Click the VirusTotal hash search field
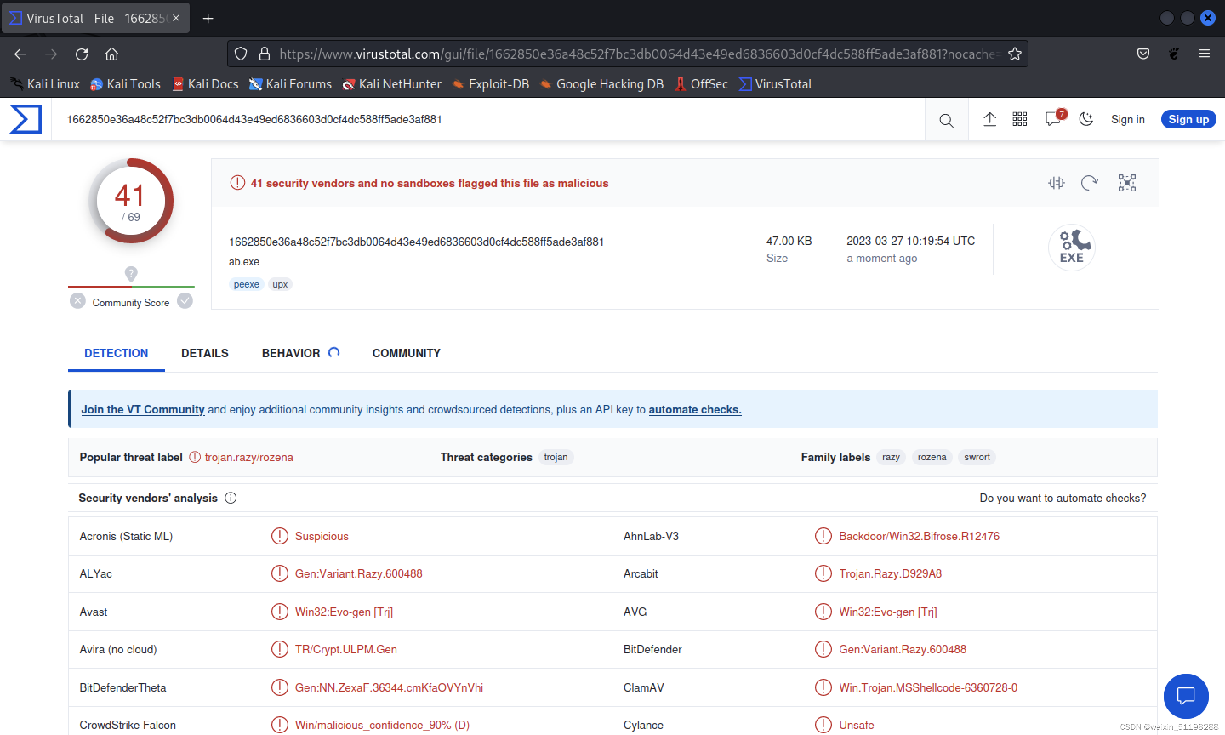This screenshot has height=735, width=1225. coord(488,120)
